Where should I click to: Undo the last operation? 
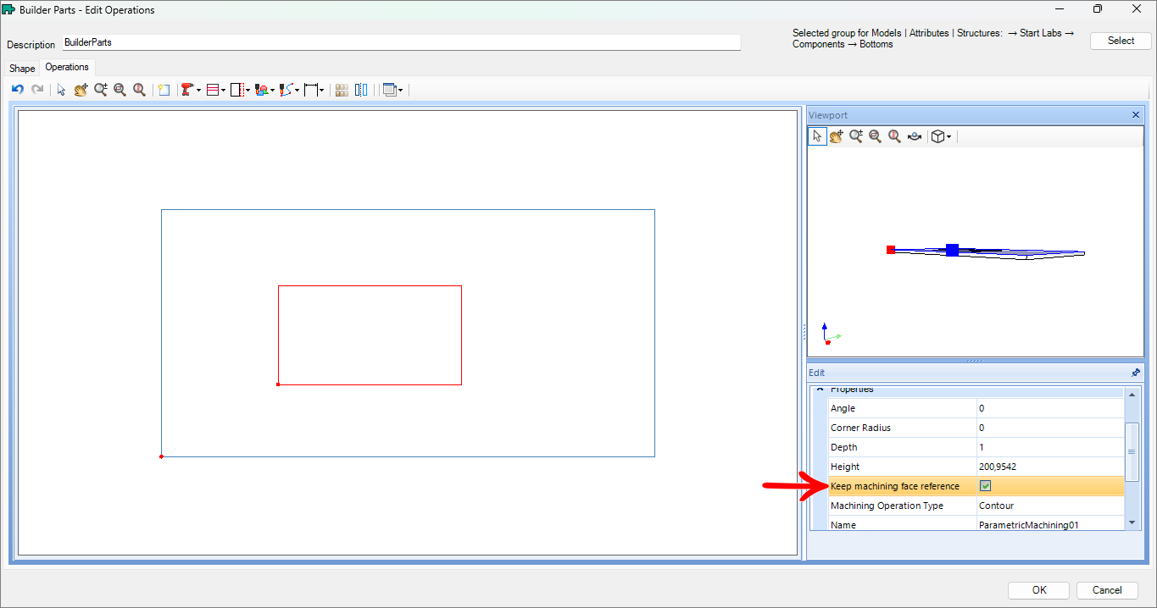pos(17,89)
